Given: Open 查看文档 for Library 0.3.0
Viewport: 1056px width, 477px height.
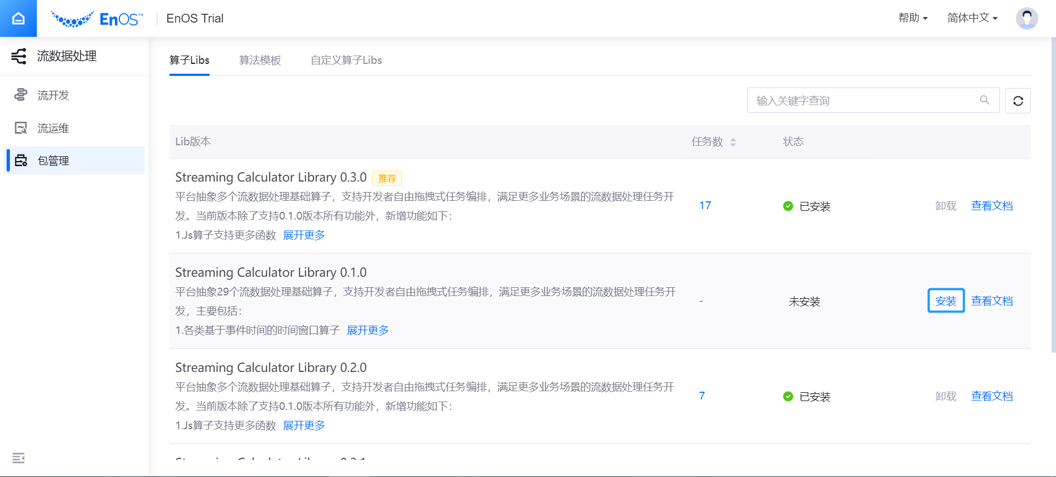Looking at the screenshot, I should click(x=992, y=206).
